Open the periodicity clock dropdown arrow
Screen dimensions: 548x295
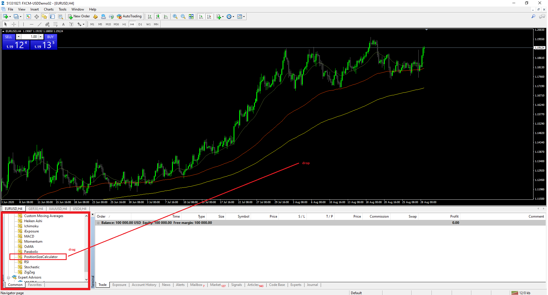click(234, 16)
